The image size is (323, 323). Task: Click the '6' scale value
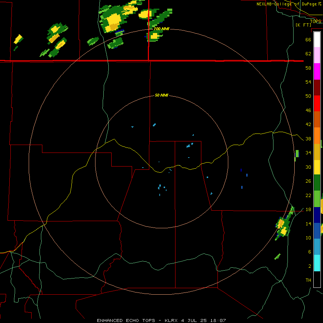[x=310, y=252]
